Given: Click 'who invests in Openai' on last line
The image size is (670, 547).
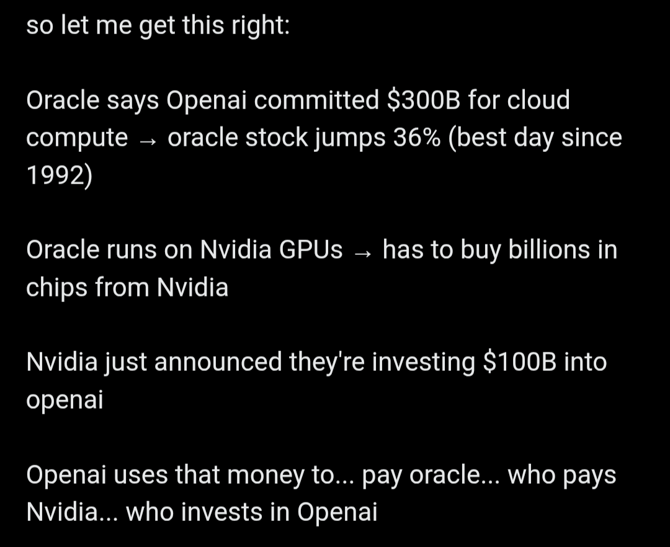Looking at the screenshot, I should (x=252, y=512).
